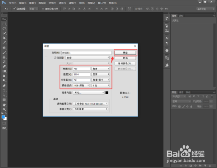The width and height of the screenshot is (217, 168).
Task: Open the Character panel icon
Action: 167,38
